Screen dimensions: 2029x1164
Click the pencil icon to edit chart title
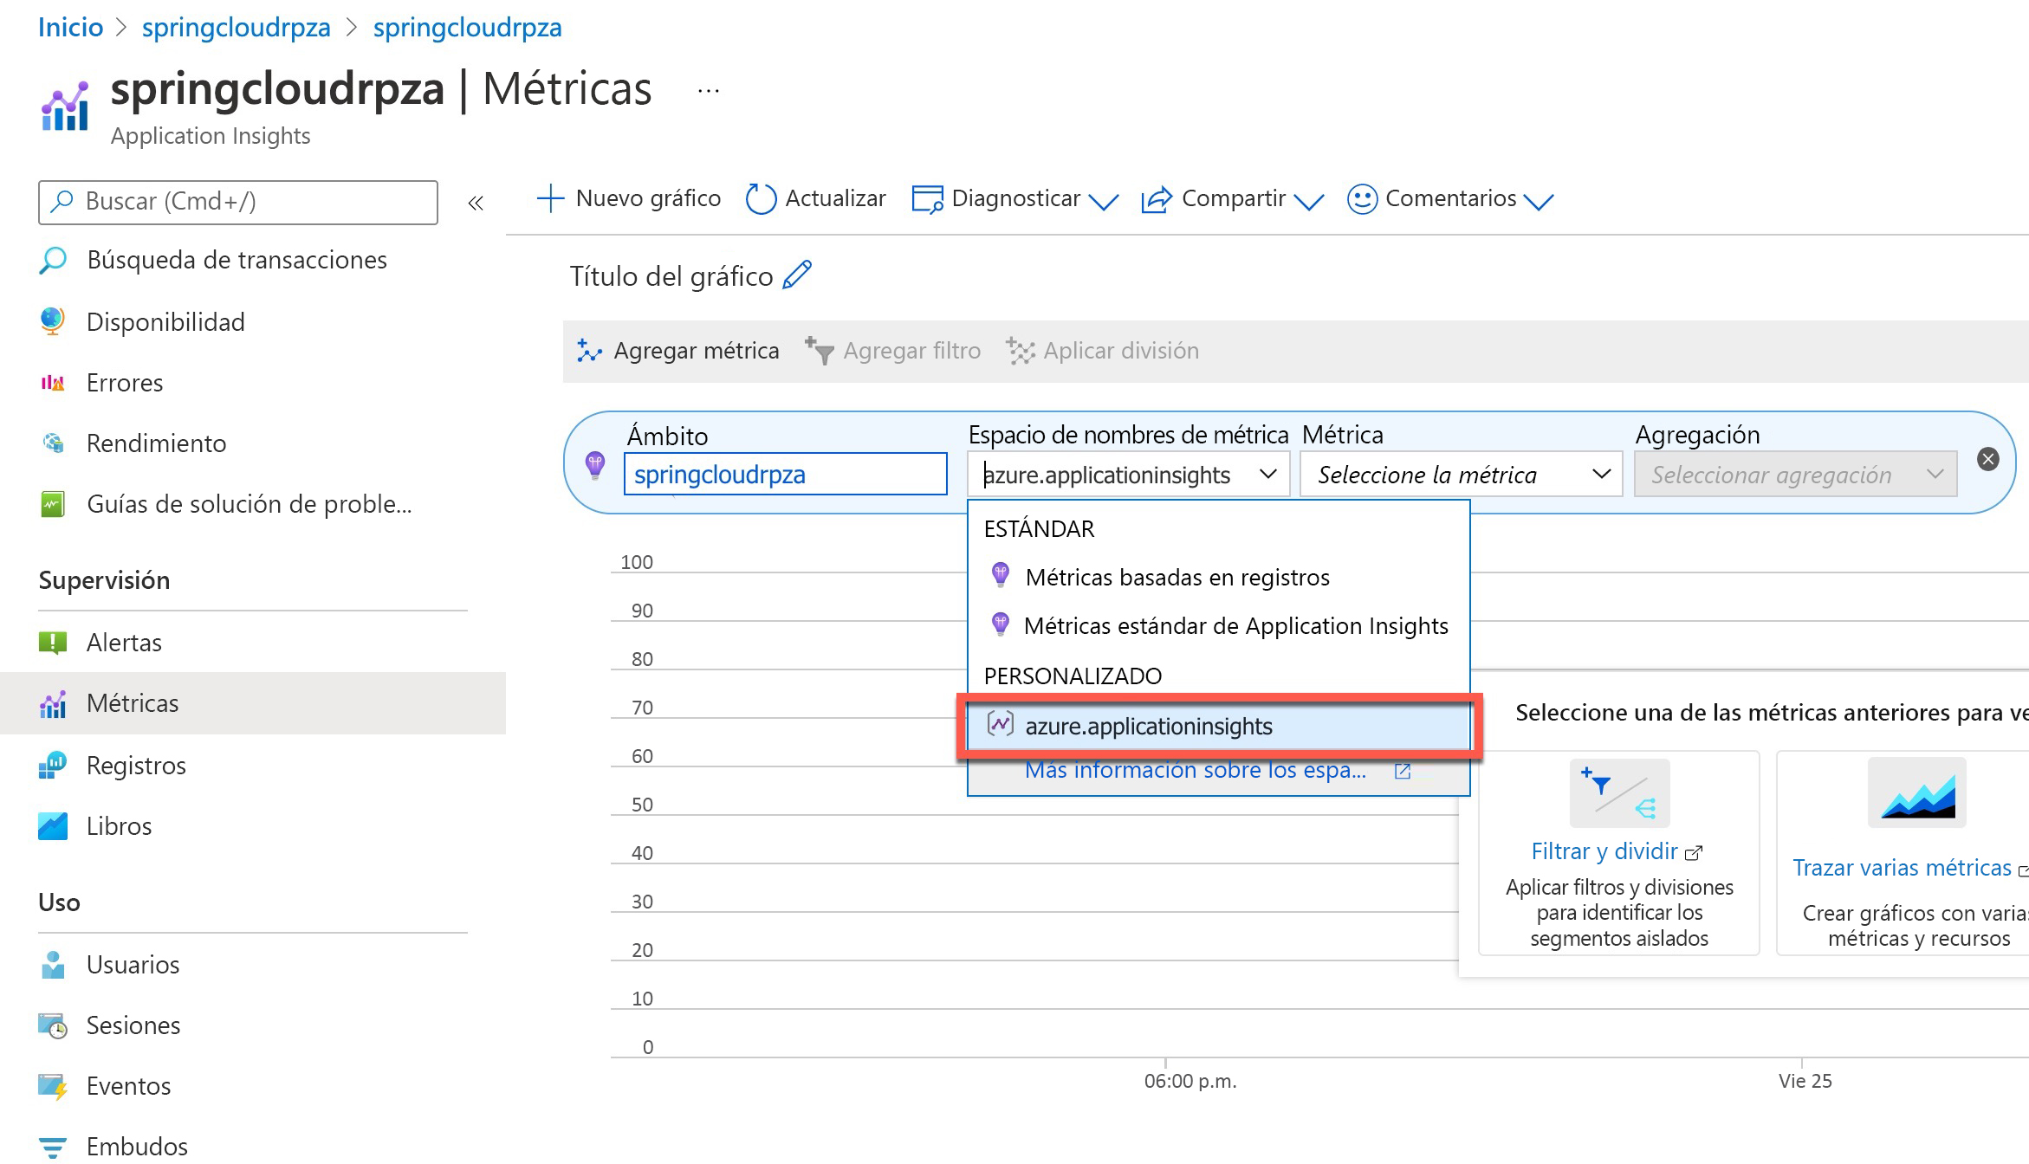(x=796, y=275)
